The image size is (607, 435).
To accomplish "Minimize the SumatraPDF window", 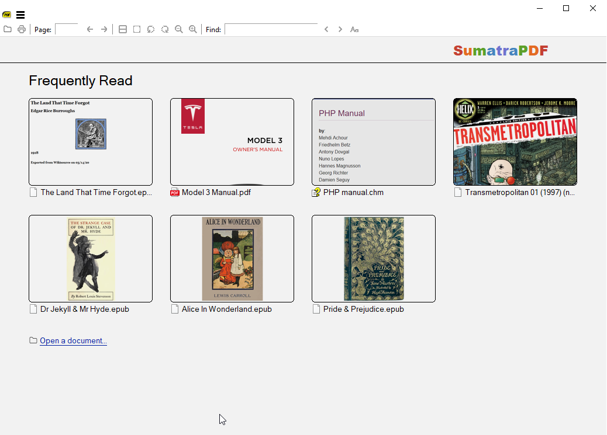I will click(x=540, y=8).
